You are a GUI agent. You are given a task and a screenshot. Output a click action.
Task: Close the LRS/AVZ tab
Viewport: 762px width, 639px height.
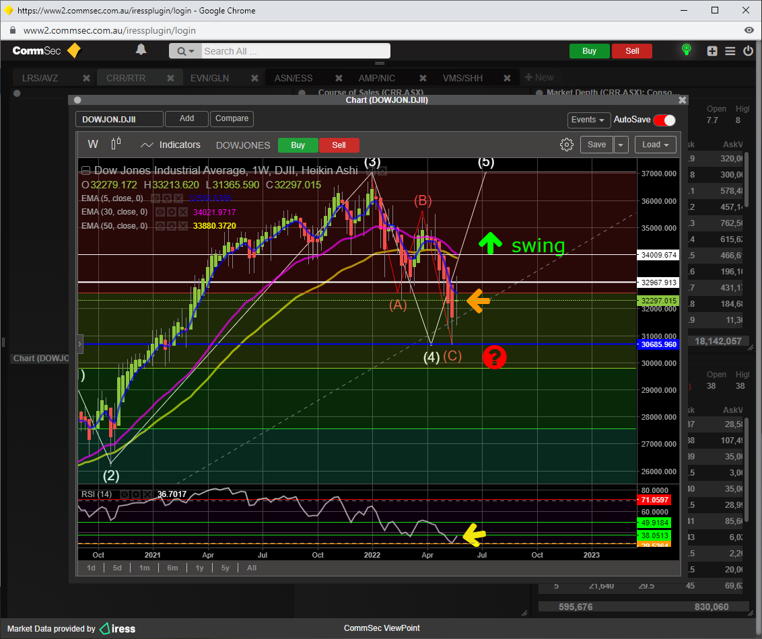pyautogui.click(x=86, y=78)
